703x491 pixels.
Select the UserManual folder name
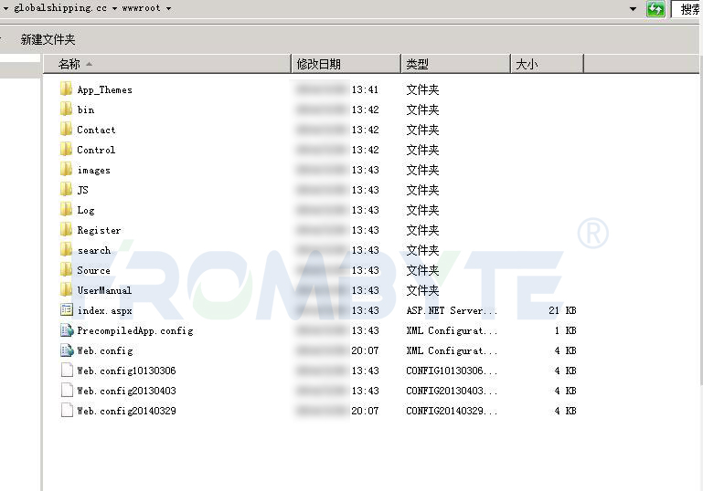(x=104, y=290)
